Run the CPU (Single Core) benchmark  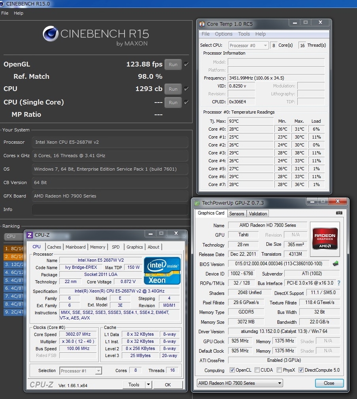tap(173, 102)
